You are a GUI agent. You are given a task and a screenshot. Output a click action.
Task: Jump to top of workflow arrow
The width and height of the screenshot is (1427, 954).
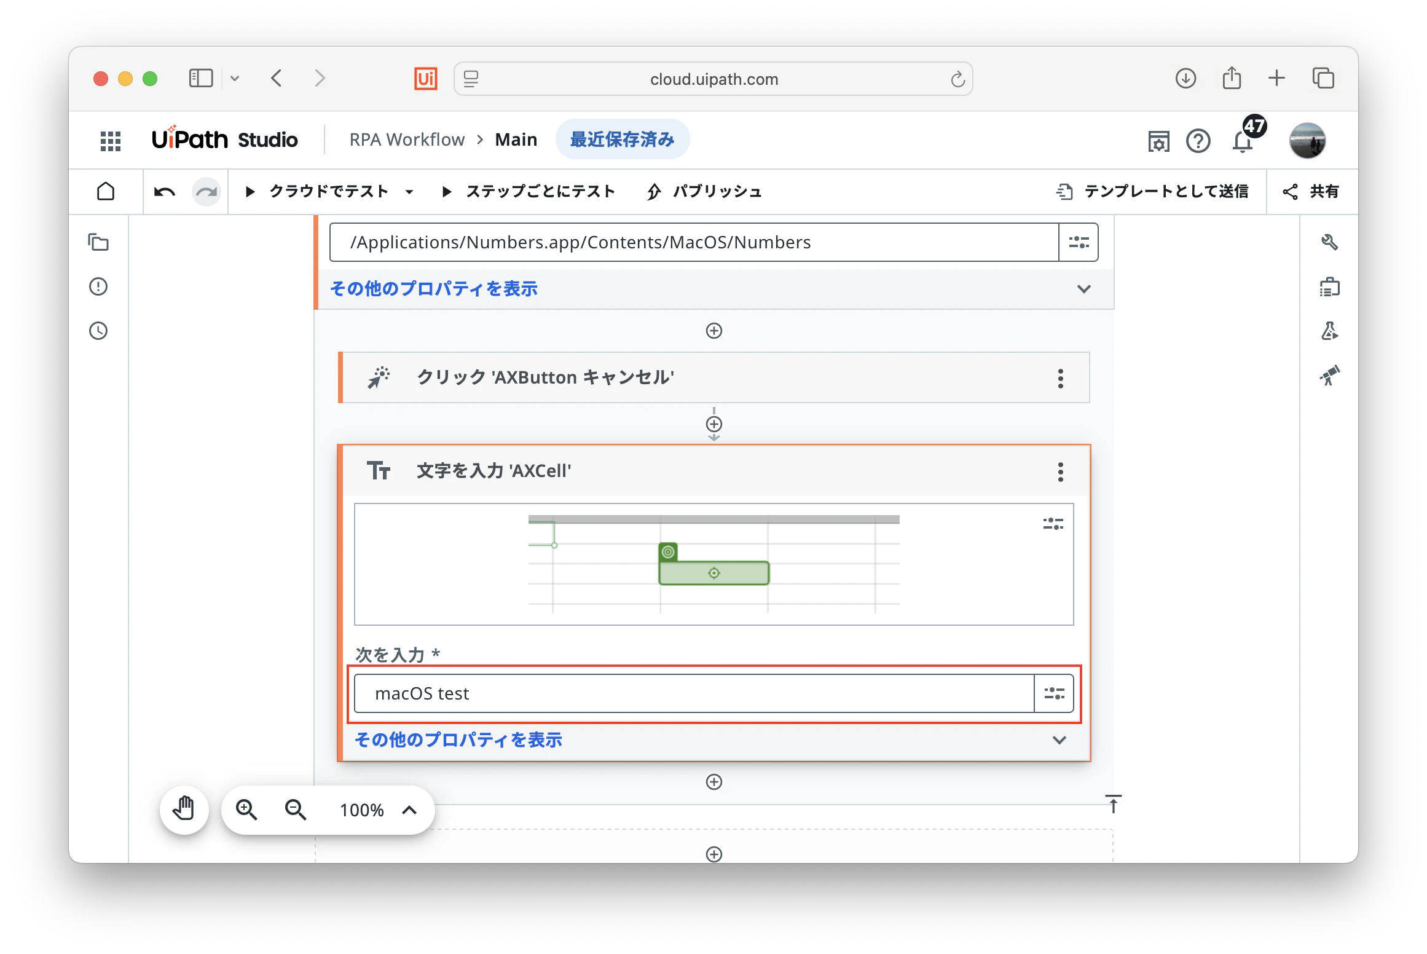pyautogui.click(x=1114, y=803)
